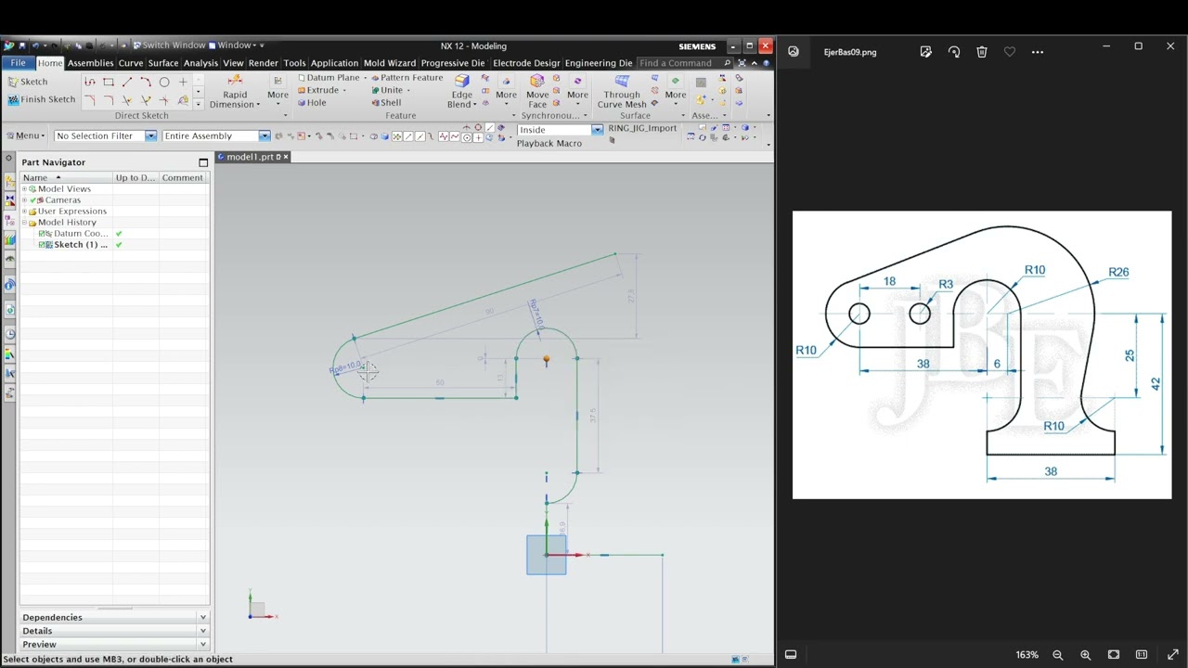Click the Undo icon in NX title bar
The image size is (1188, 668).
[x=35, y=45]
